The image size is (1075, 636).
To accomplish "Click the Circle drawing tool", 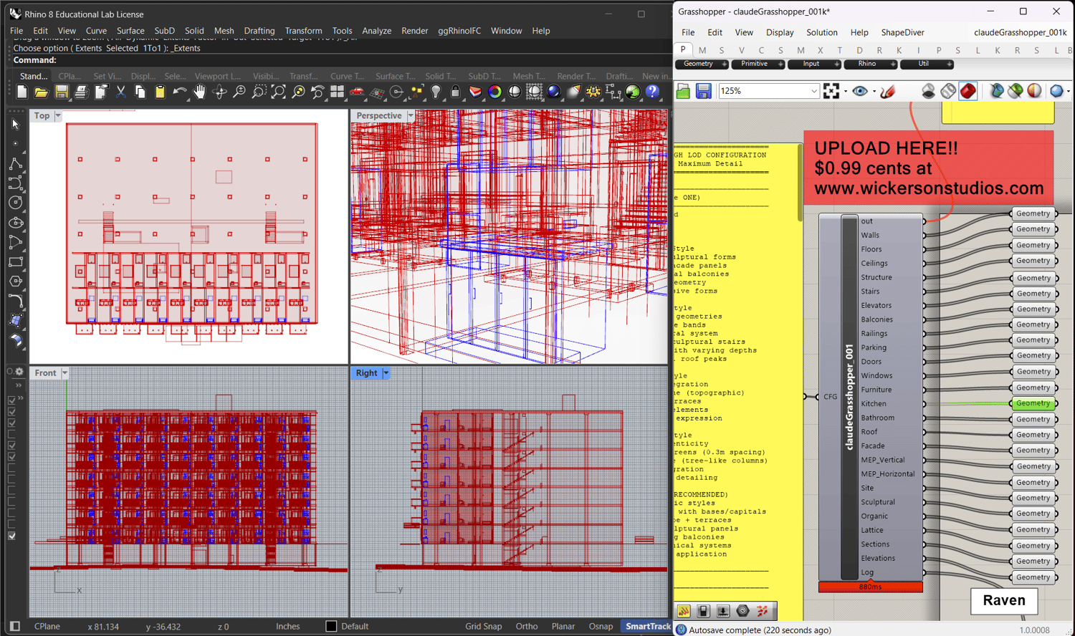I will tap(15, 203).
